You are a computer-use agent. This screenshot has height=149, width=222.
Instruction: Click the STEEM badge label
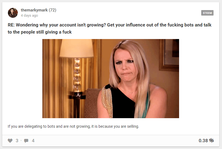click(207, 13)
